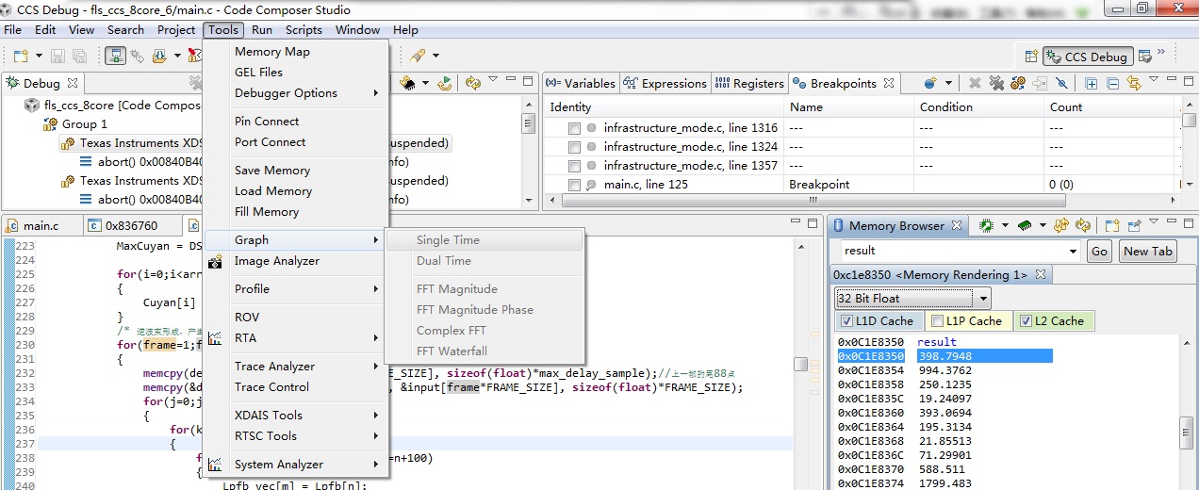Click the New project icon in toolbar
Image resolution: width=1199 pixels, height=490 pixels.
pos(20,56)
